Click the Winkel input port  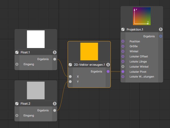(x=123, y=51)
